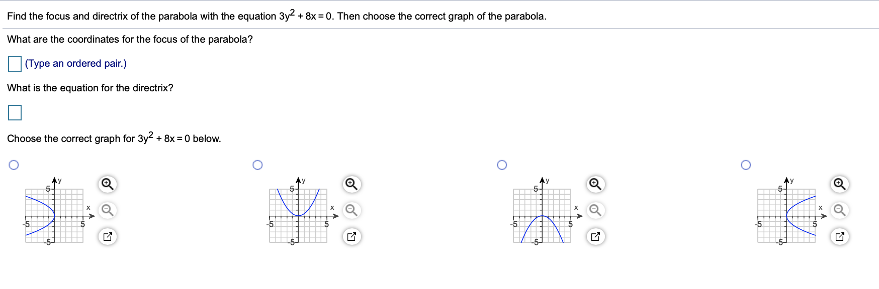Zoom out on the second graph

[x=350, y=211]
